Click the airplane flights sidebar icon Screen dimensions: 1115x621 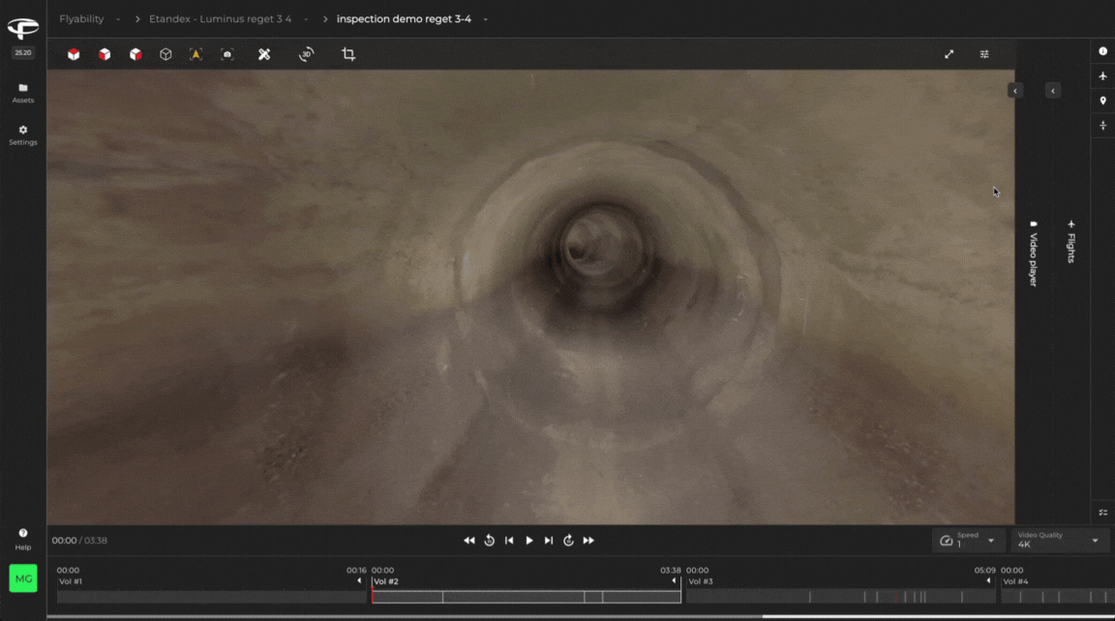pos(1102,76)
